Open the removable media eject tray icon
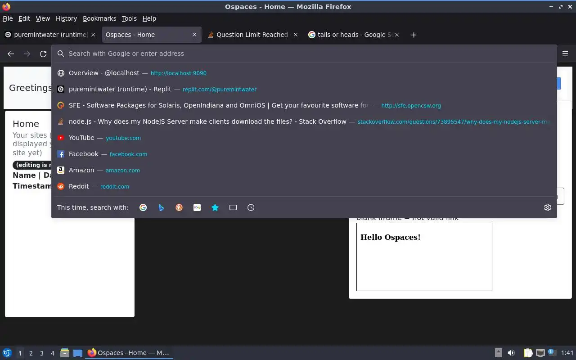Image resolution: width=576 pixels, height=360 pixels. click(499, 353)
